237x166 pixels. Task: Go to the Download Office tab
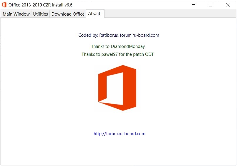click(x=68, y=14)
